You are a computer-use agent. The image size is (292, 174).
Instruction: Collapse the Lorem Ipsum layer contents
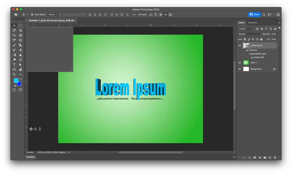point(277,45)
